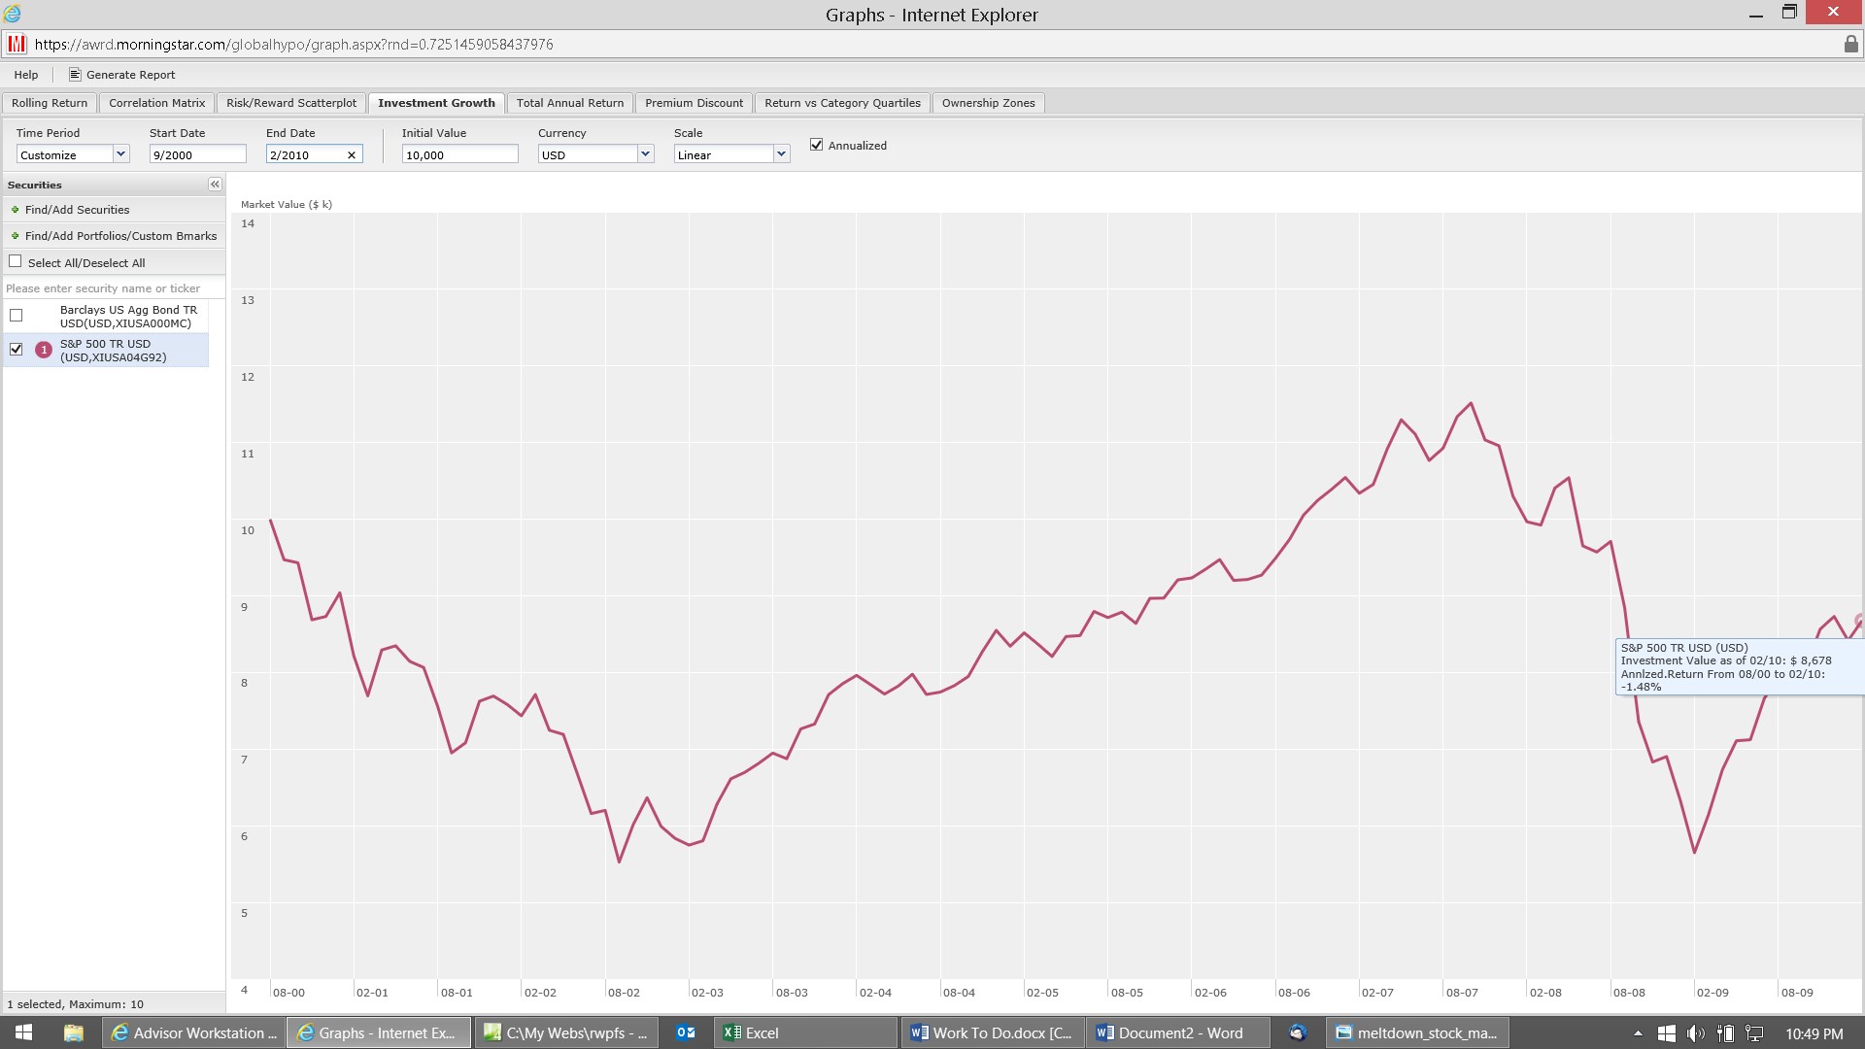The width and height of the screenshot is (1865, 1049).
Task: Check the Barclays US Agg Bond checkbox
Action: coord(17,316)
